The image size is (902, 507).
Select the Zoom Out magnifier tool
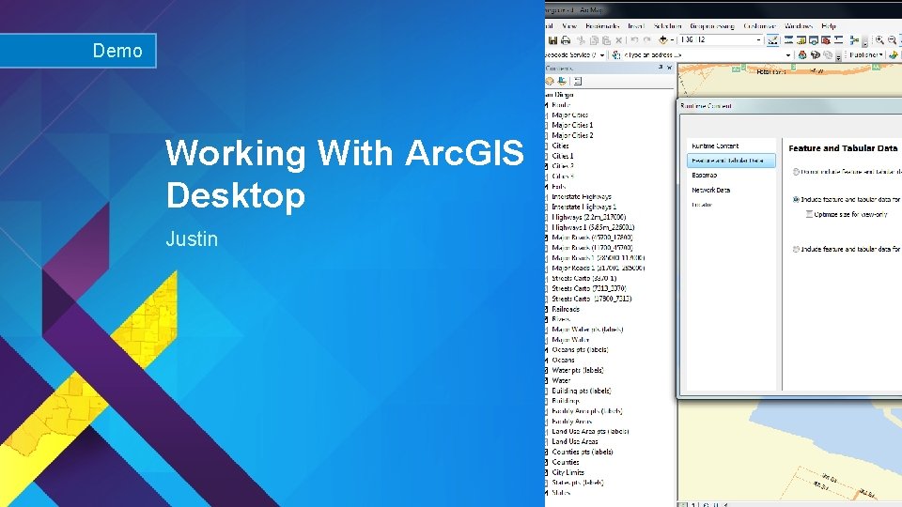893,40
